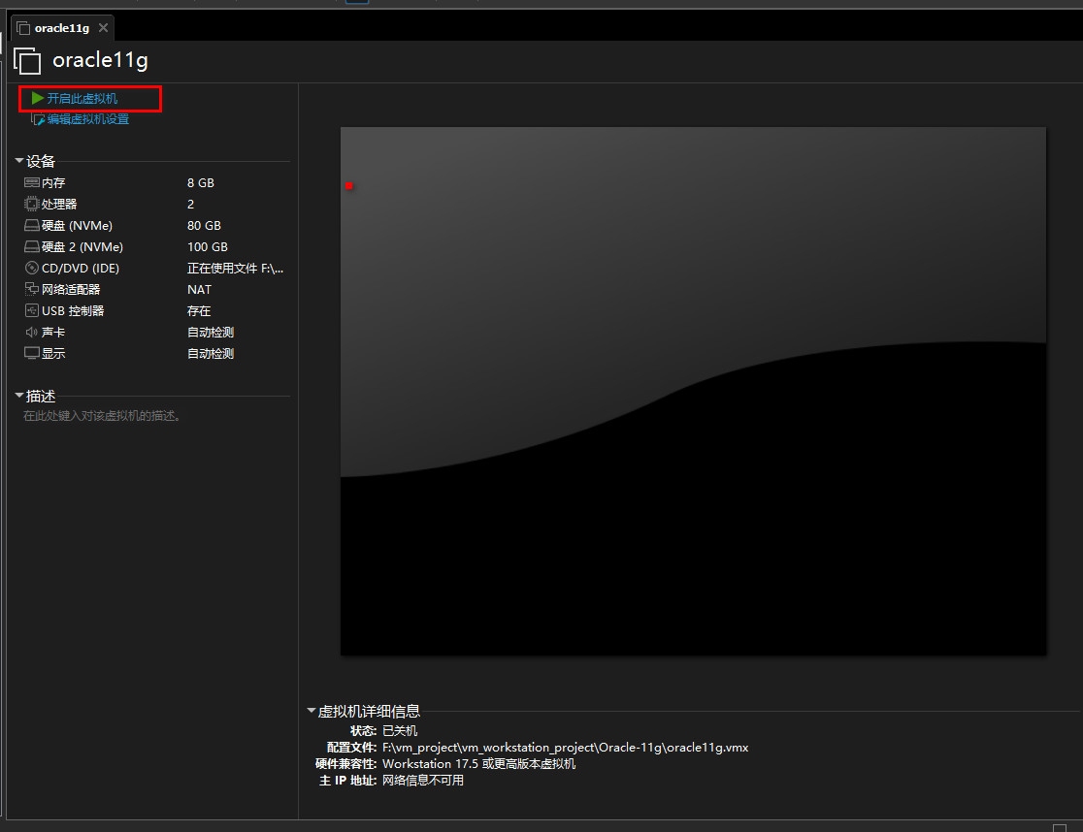Select the processor (处理器) chip icon
Image resolution: width=1083 pixels, height=832 pixels.
(32, 204)
